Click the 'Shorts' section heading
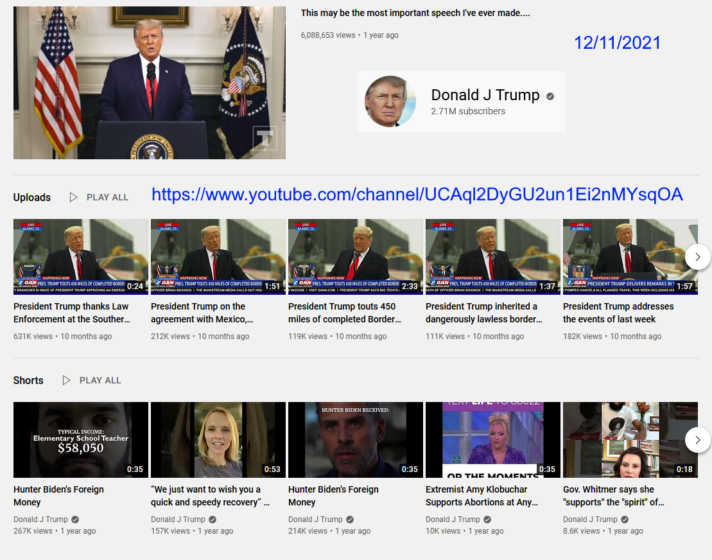 28,381
